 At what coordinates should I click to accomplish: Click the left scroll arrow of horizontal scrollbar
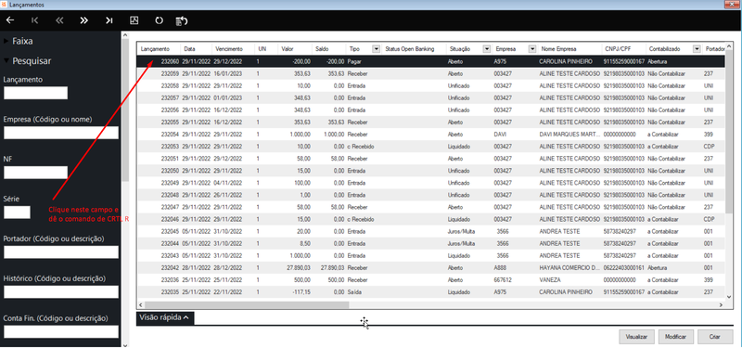tap(141, 305)
